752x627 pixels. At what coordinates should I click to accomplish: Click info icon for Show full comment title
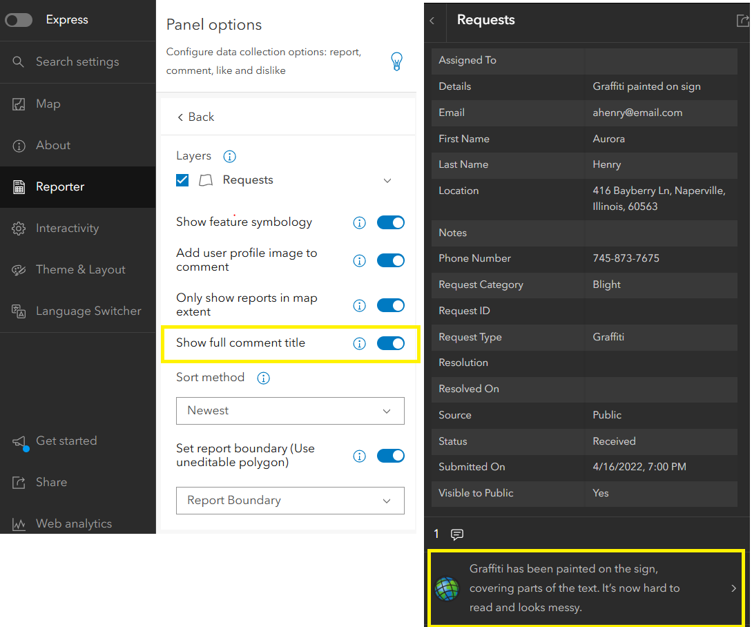tap(359, 343)
